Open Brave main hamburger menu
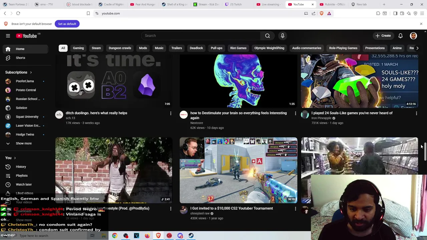This screenshot has height=240, width=427. coord(422,13)
